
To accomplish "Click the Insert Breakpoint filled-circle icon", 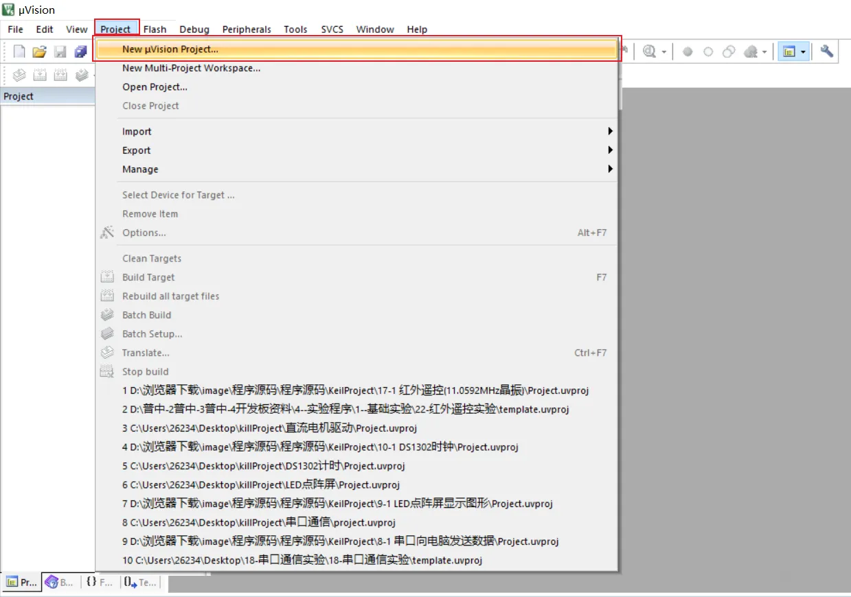I will [x=688, y=51].
